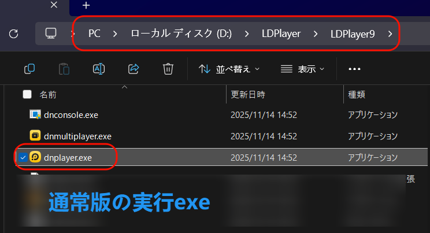Sort by the 更新日時 column header
430x233 pixels.
click(x=248, y=95)
